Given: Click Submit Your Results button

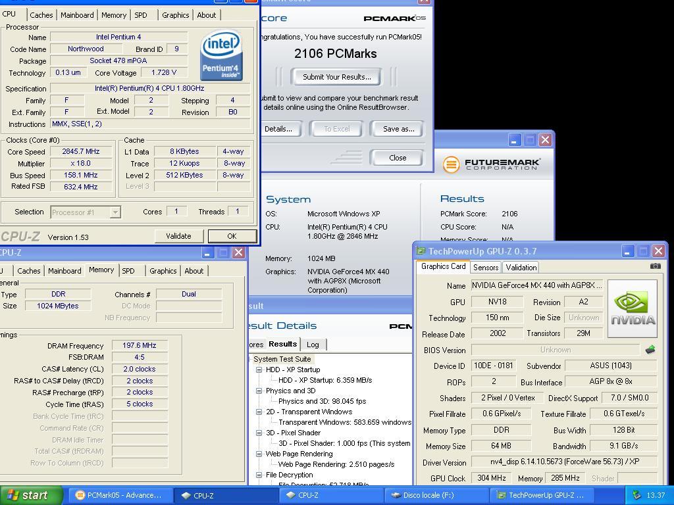Looking at the screenshot, I should click(x=336, y=77).
